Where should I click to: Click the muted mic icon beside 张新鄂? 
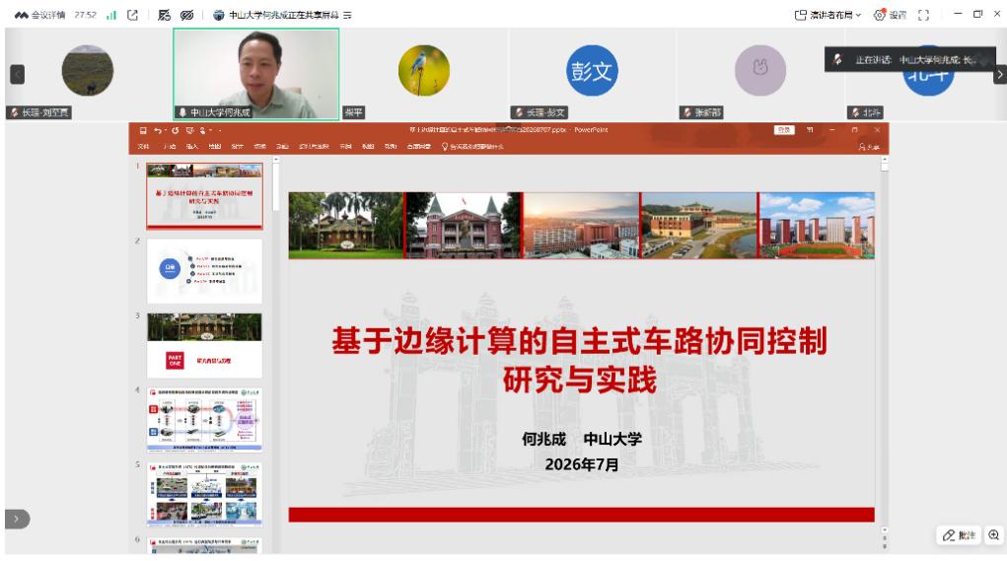687,112
